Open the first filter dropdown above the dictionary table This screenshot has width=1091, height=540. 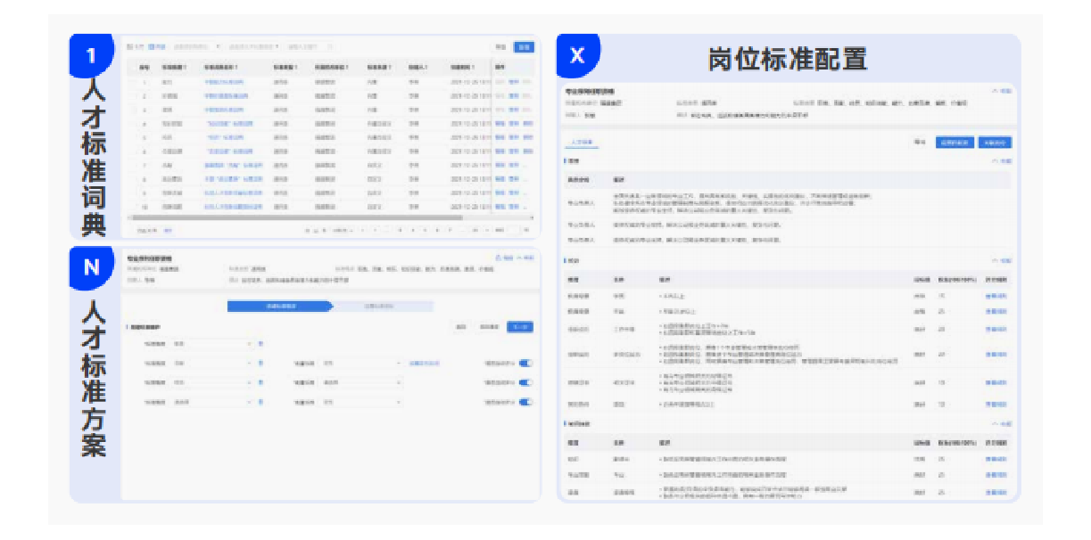point(196,46)
